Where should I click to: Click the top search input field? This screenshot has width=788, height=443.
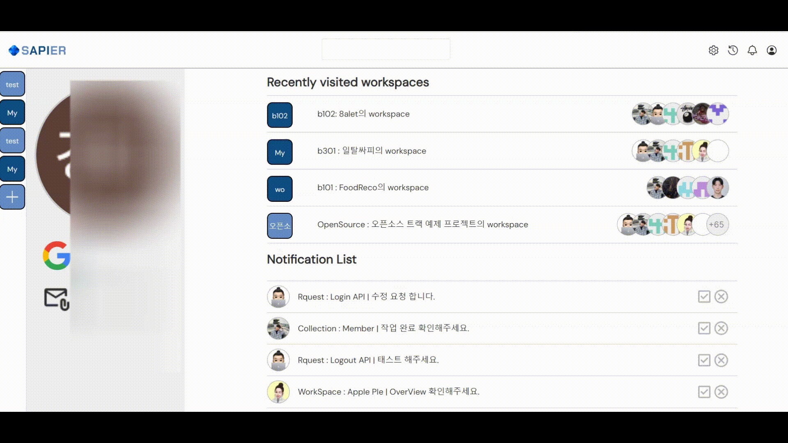385,49
